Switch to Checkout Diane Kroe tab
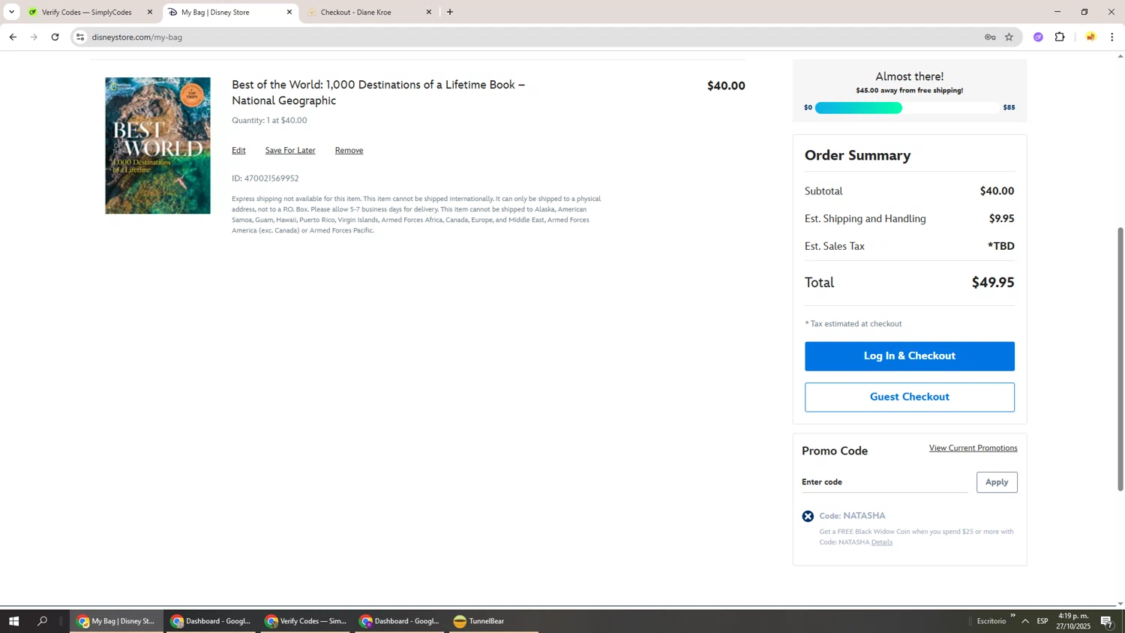This screenshot has height=633, width=1125. (356, 12)
